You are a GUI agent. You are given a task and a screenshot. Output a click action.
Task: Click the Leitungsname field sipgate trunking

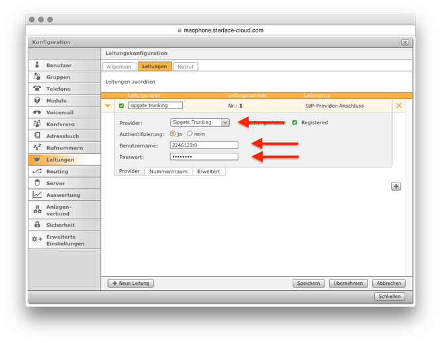coord(155,105)
